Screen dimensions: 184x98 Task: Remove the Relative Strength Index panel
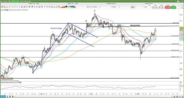click(x=21, y=82)
